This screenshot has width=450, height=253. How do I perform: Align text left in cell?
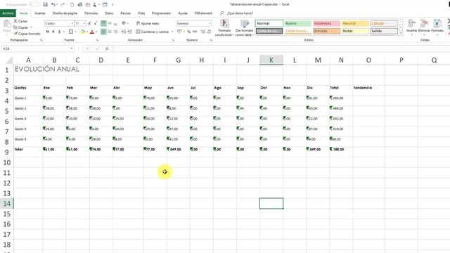[x=103, y=32]
